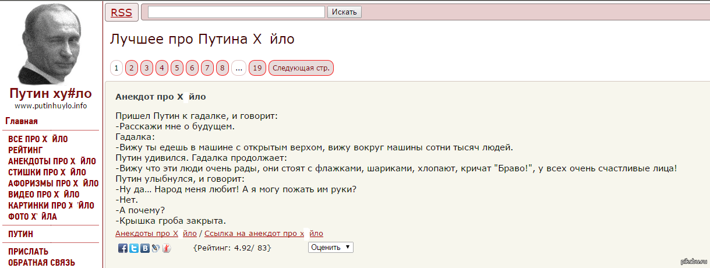This screenshot has width=710, height=268.
Task: Jump to page 19
Action: 257,68
